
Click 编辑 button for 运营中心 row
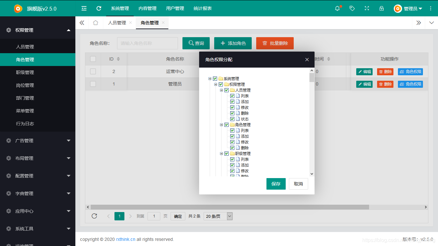click(x=364, y=72)
